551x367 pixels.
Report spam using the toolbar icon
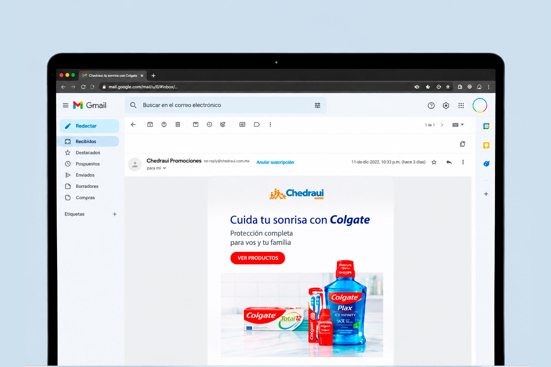(x=164, y=125)
